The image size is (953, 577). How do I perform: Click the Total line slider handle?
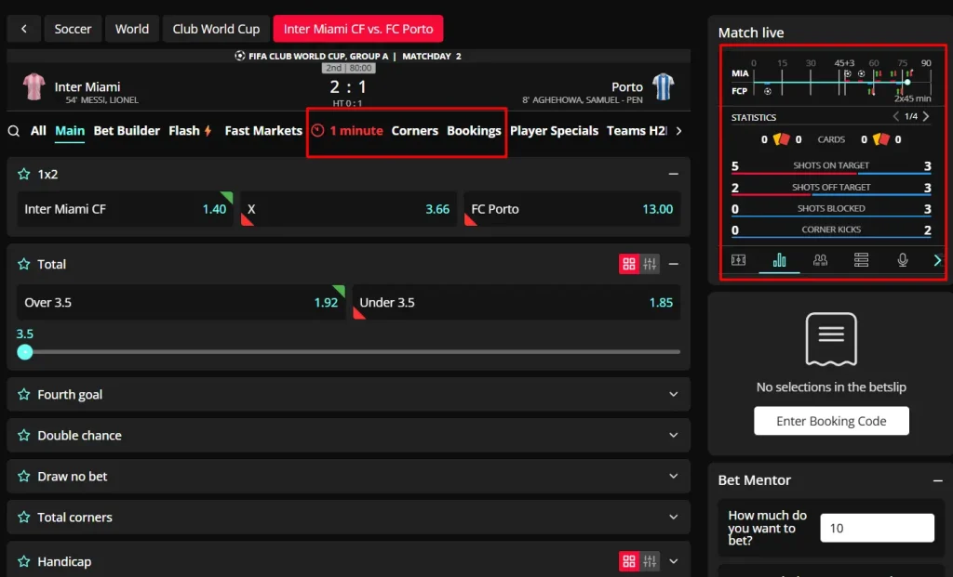coord(25,352)
